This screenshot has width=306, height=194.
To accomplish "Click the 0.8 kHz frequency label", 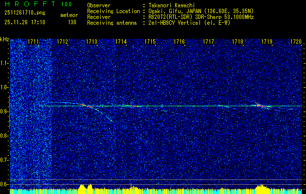I will pyautogui.click(x=3, y=136).
